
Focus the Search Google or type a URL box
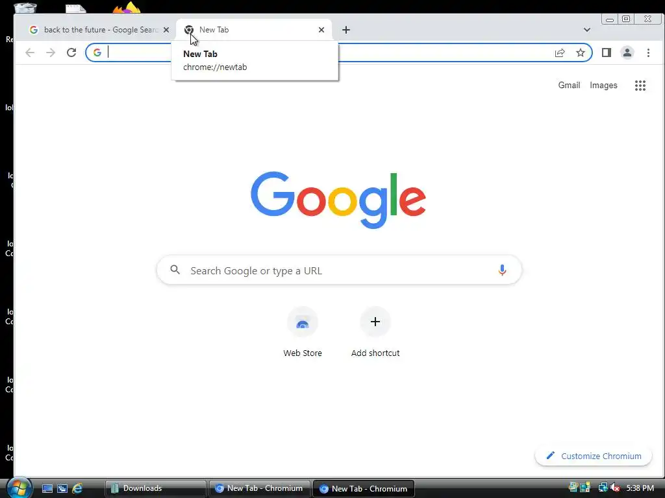(339, 270)
